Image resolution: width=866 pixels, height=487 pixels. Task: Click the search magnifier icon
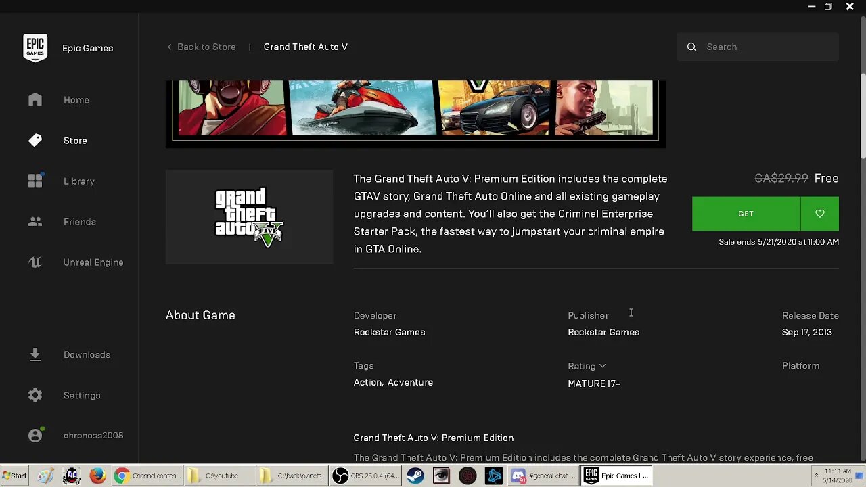click(691, 47)
